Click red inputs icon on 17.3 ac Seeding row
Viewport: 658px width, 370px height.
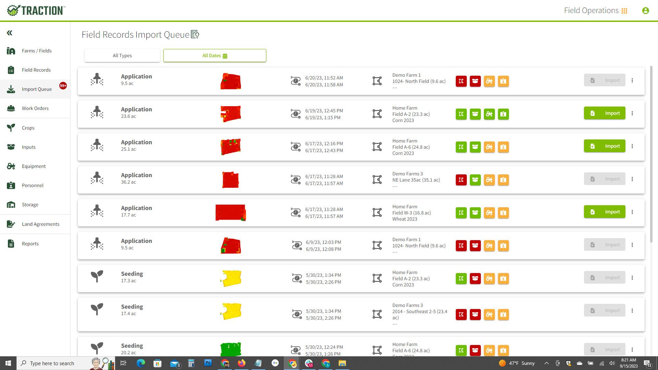[x=475, y=279]
